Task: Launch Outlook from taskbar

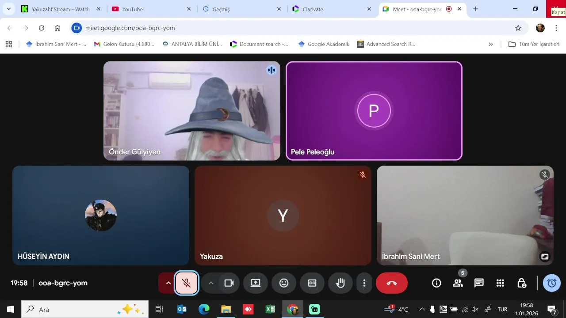Action: (182, 309)
